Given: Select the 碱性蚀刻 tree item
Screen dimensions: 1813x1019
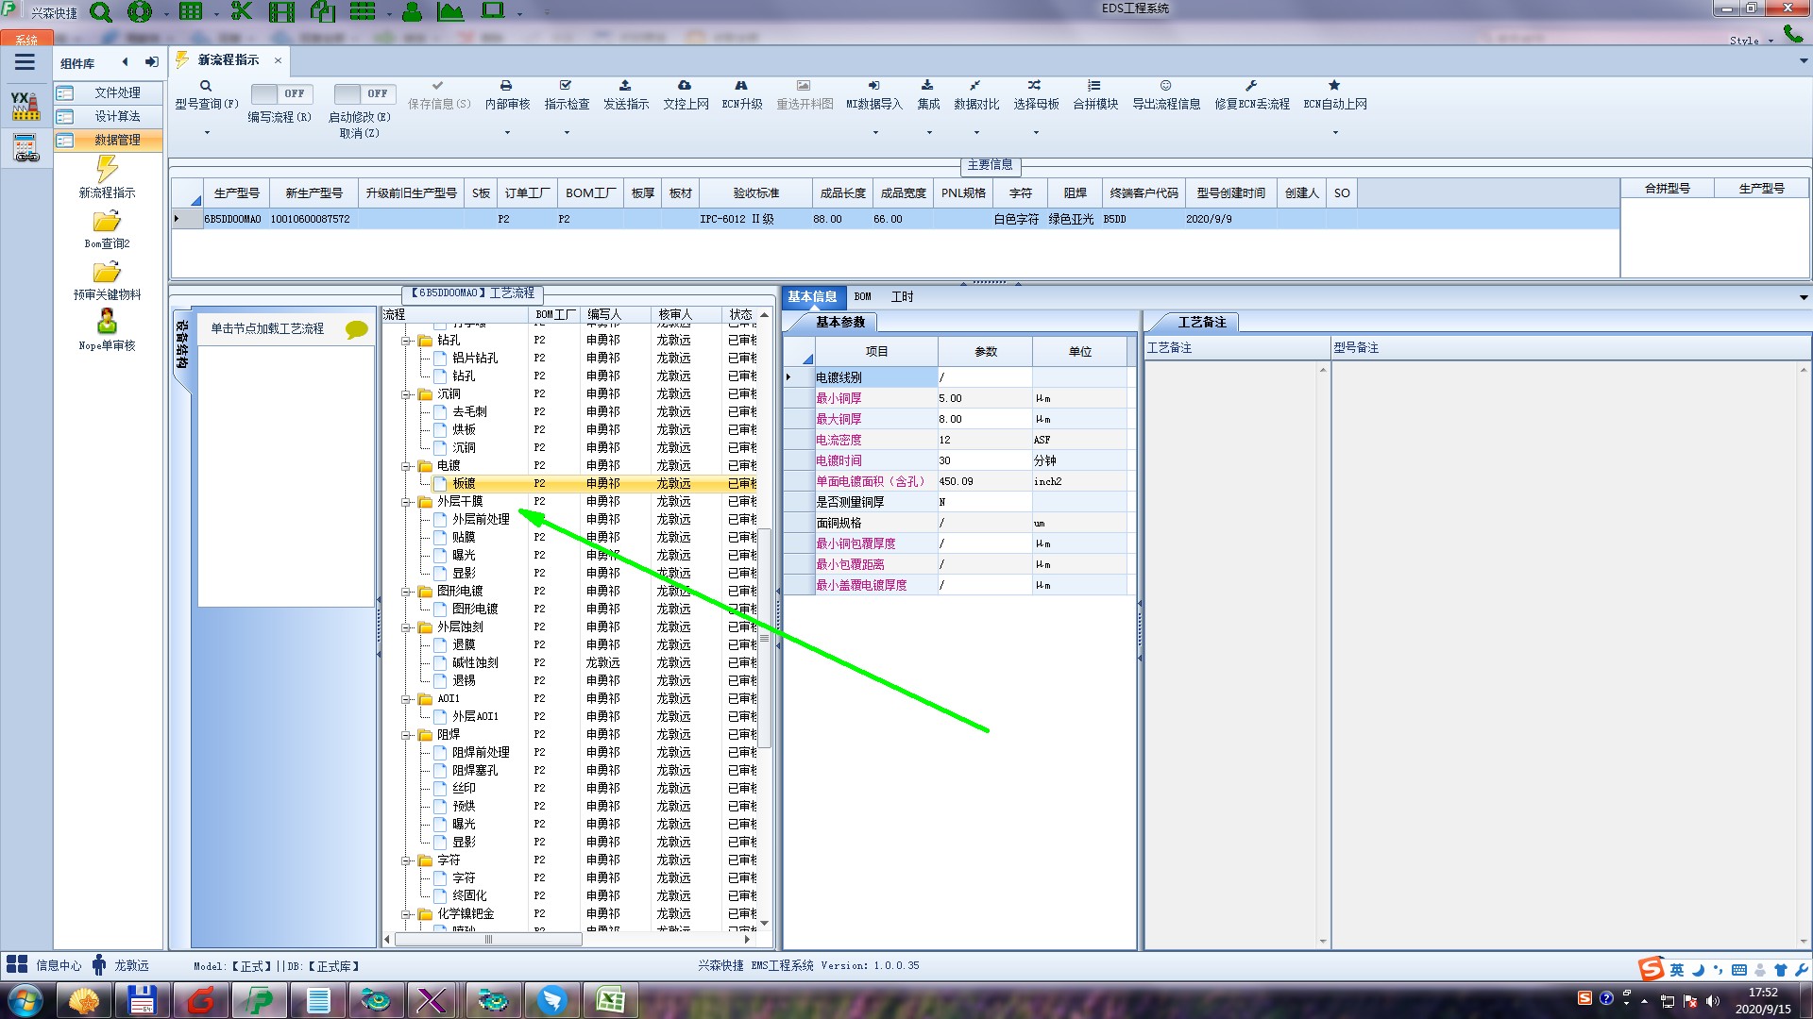Looking at the screenshot, I should click(474, 663).
